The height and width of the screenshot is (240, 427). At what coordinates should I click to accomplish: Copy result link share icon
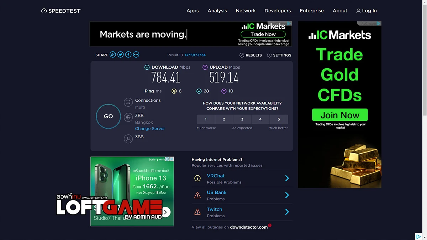112,55
